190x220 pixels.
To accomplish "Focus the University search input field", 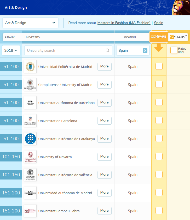I will click(68, 50).
